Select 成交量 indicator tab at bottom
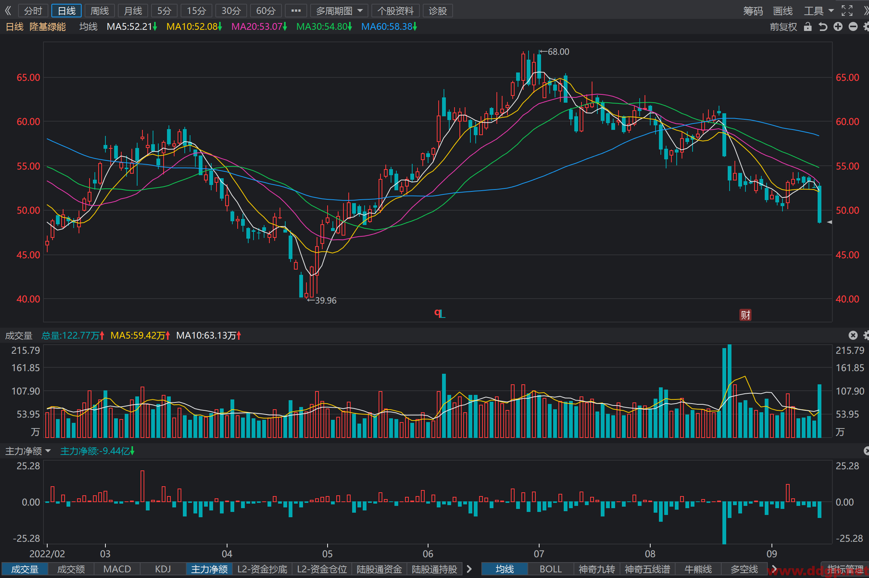This screenshot has height=578, width=869. 25,569
